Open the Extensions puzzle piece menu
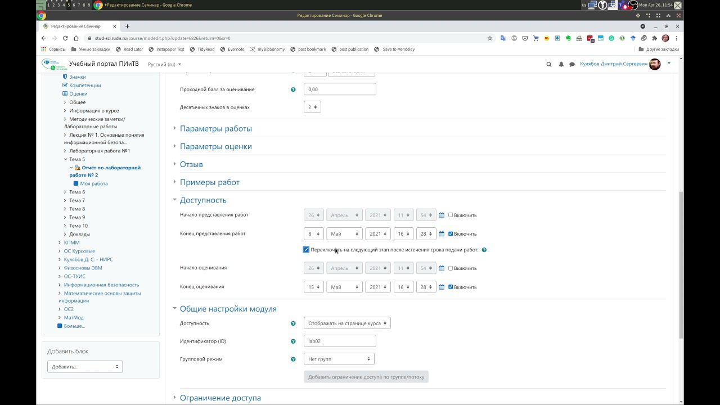This screenshot has height=405, width=720. click(654, 38)
